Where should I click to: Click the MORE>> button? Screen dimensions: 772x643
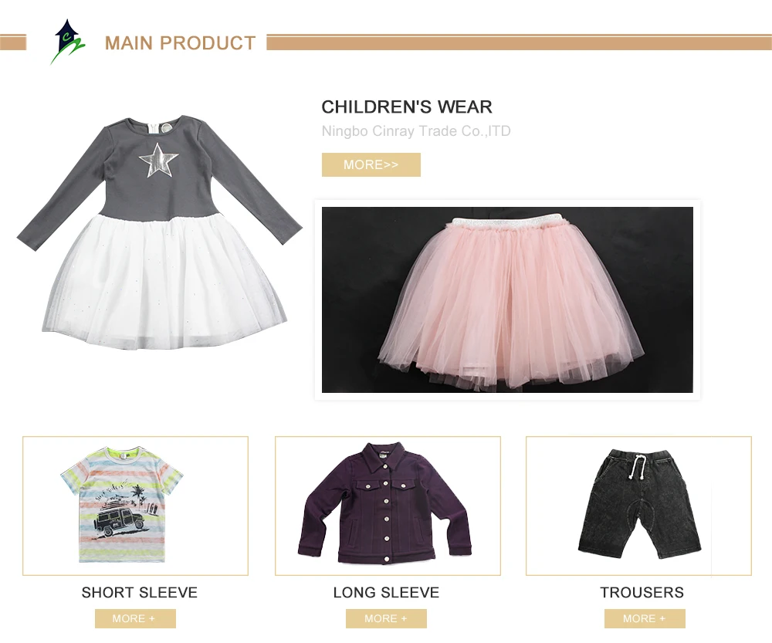coord(371,164)
